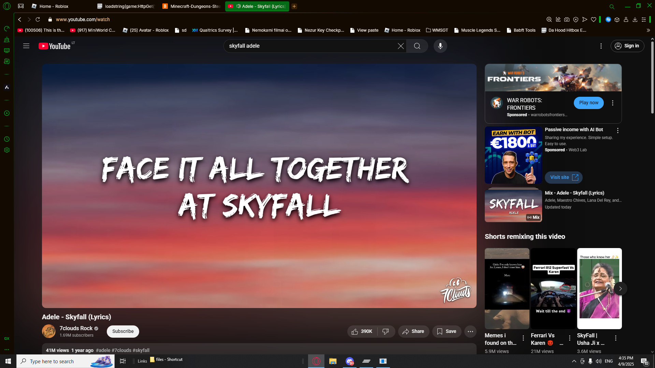Open sidebar history clock icon

7,139
